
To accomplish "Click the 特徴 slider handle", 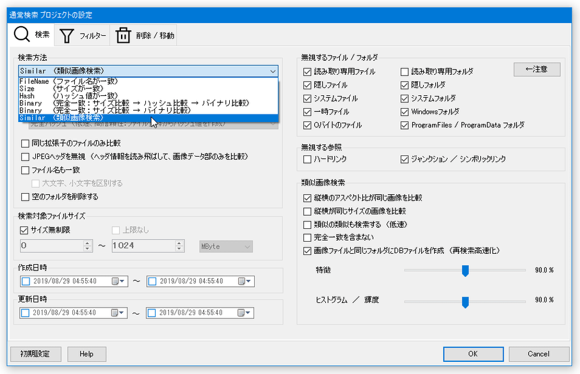I will click(x=465, y=270).
